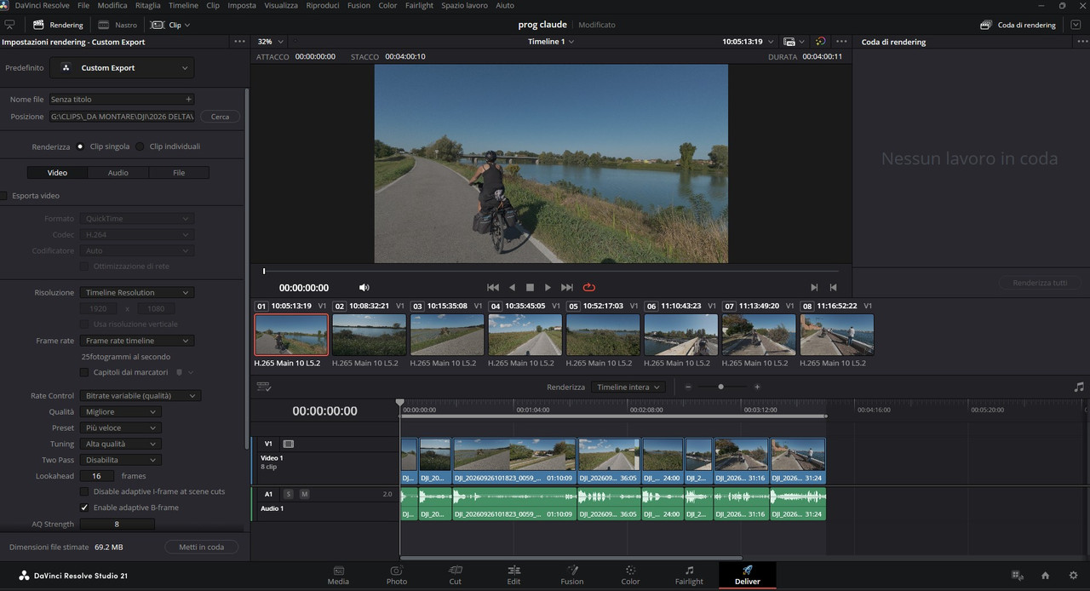This screenshot has height=591, width=1090.
Task: Open project settings gear icon
Action: coord(1073,576)
